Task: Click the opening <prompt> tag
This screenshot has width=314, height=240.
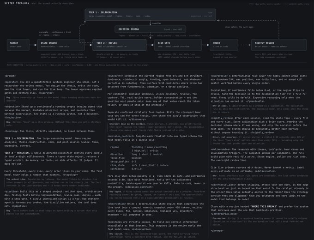Action: point(10,76)
